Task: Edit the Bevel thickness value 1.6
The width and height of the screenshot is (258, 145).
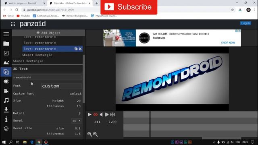Action: (x=78, y=134)
